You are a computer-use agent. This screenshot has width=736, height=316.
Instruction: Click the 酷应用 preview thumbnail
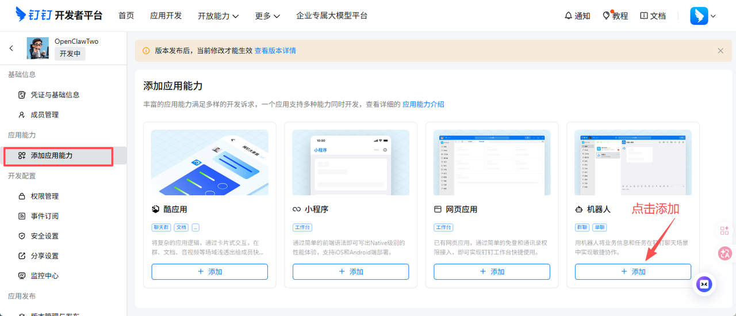coord(209,162)
